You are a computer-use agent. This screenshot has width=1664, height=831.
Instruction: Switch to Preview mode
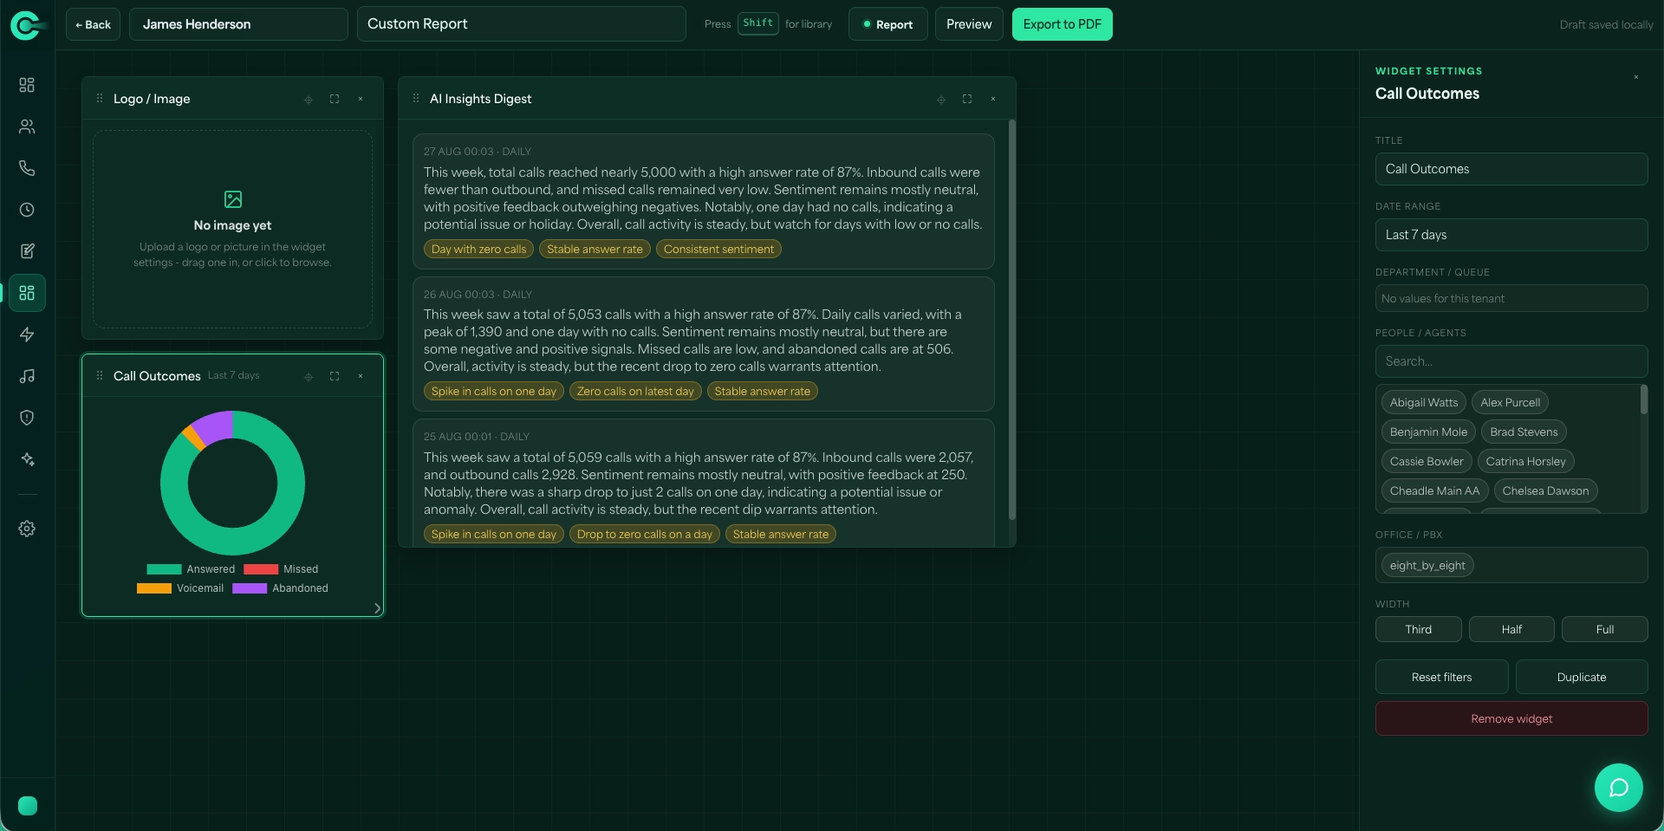click(969, 24)
